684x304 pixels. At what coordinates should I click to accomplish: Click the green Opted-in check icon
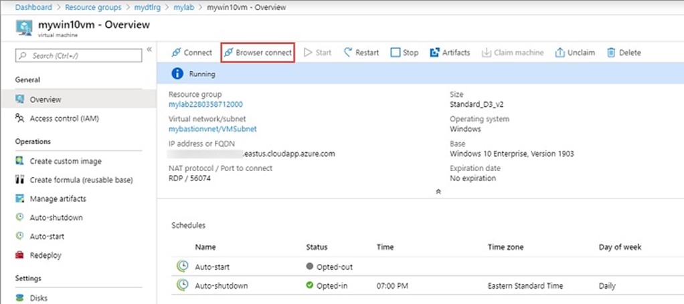pyautogui.click(x=310, y=286)
